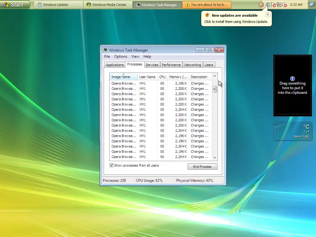Open the New updates are available notification
316x237 pixels.
pos(236,19)
